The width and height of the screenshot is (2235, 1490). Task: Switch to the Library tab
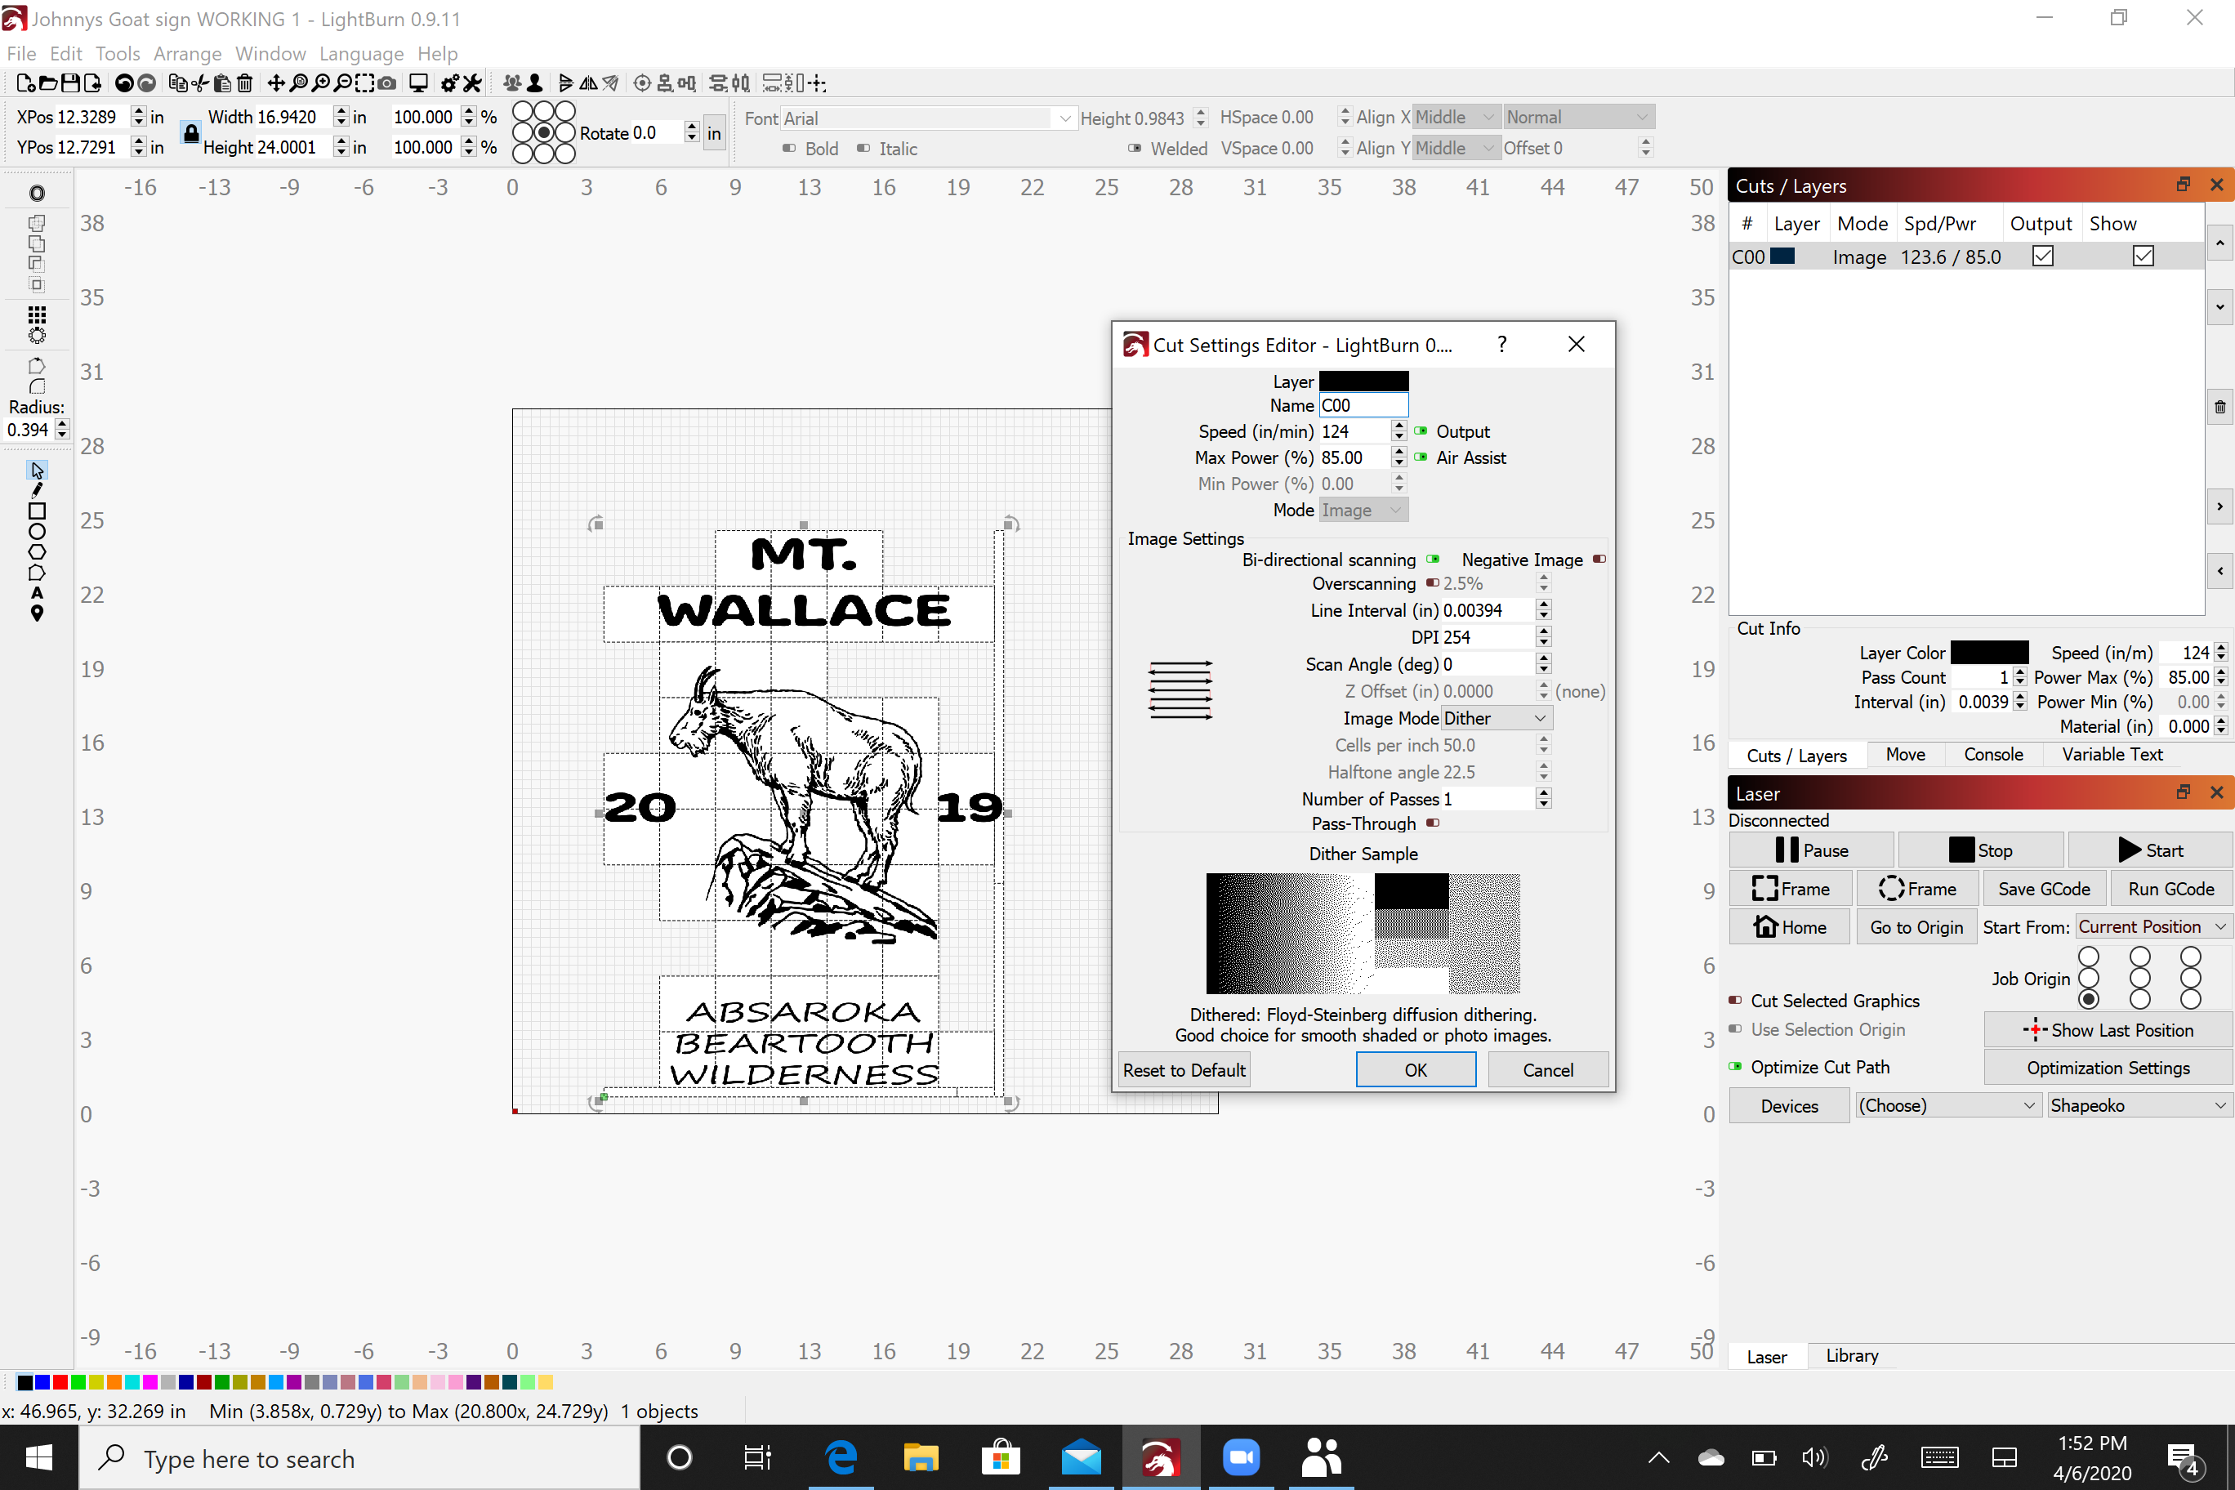click(1851, 1356)
